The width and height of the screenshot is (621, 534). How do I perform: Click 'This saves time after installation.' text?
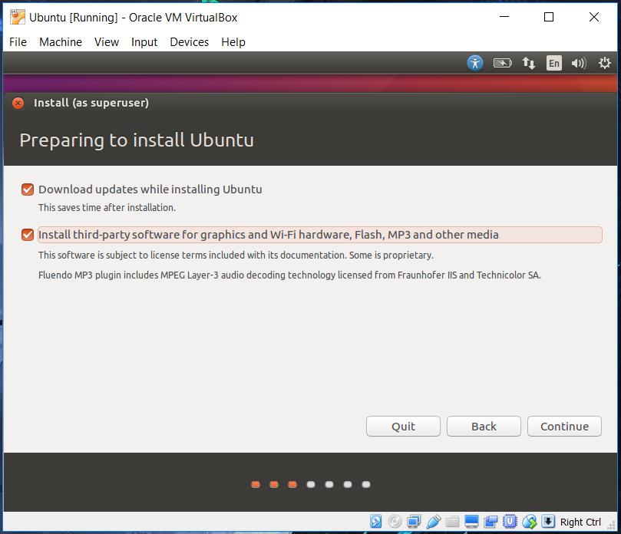point(107,207)
